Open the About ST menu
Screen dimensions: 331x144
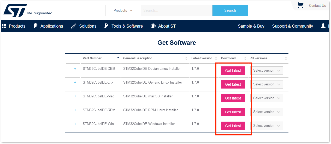coord(167,26)
